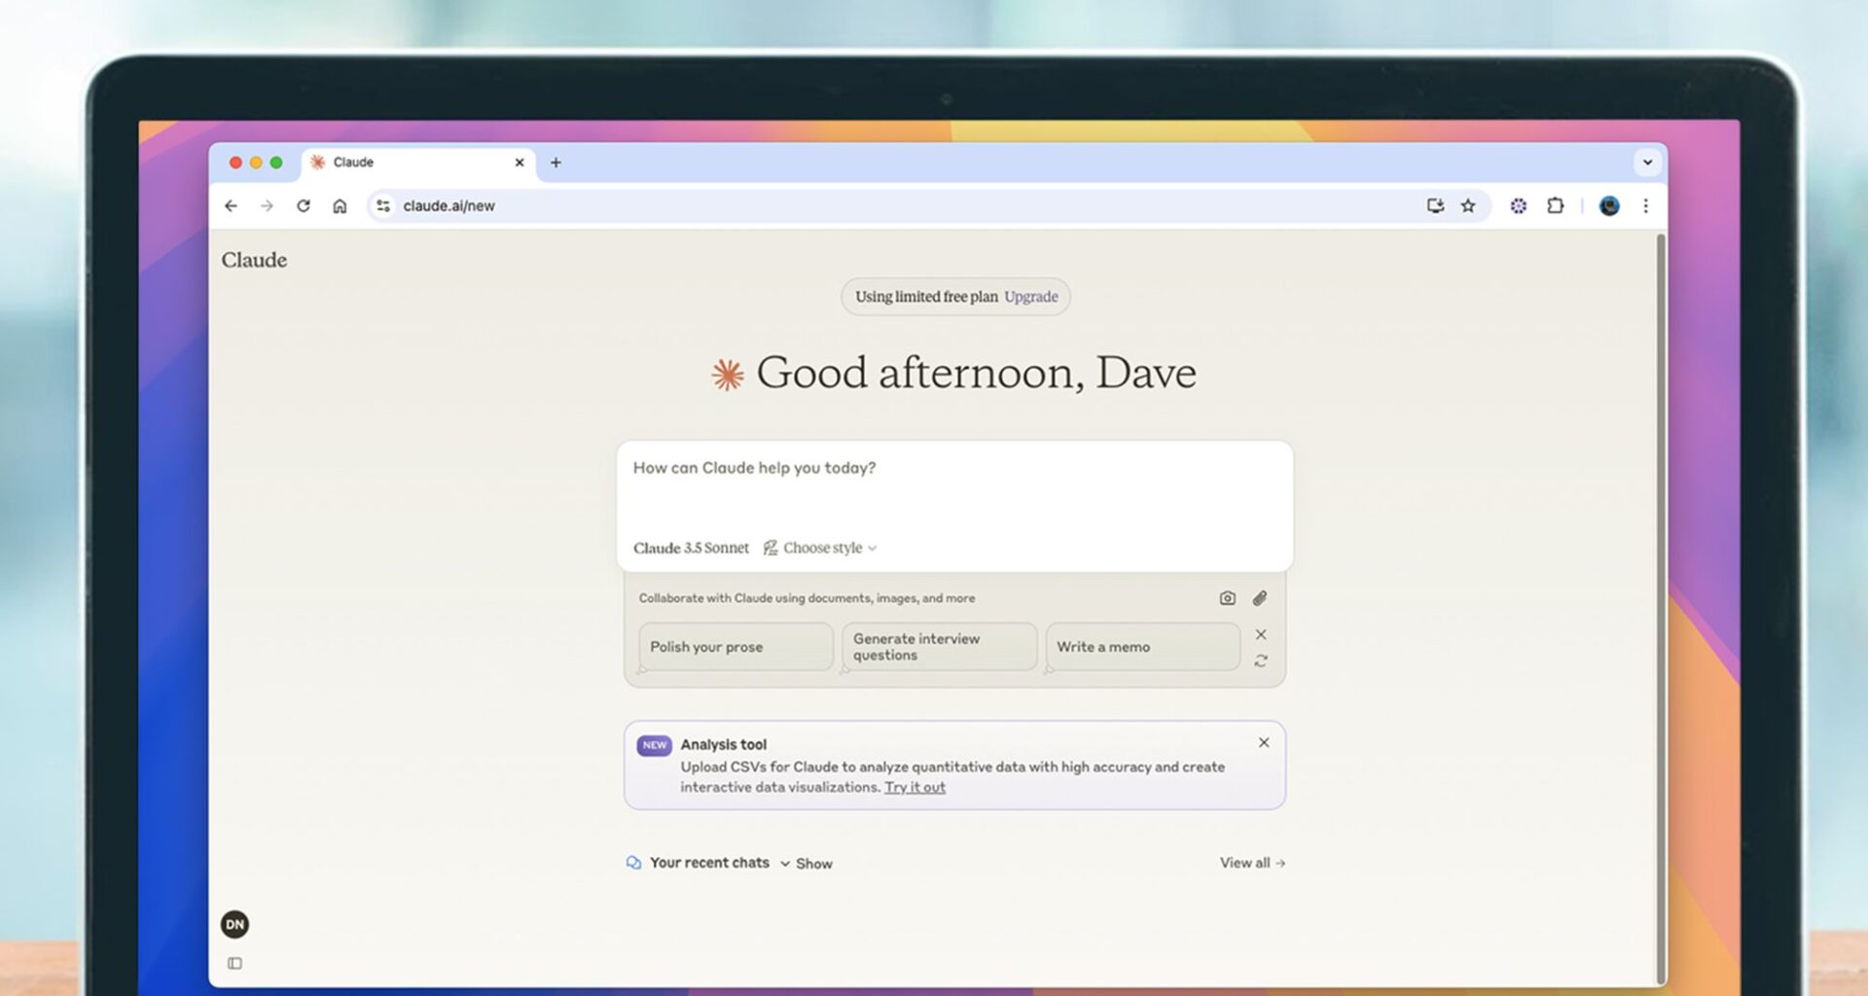The height and width of the screenshot is (996, 1868).
Task: Open the browser extensions puzzle icon
Action: [x=1555, y=205]
